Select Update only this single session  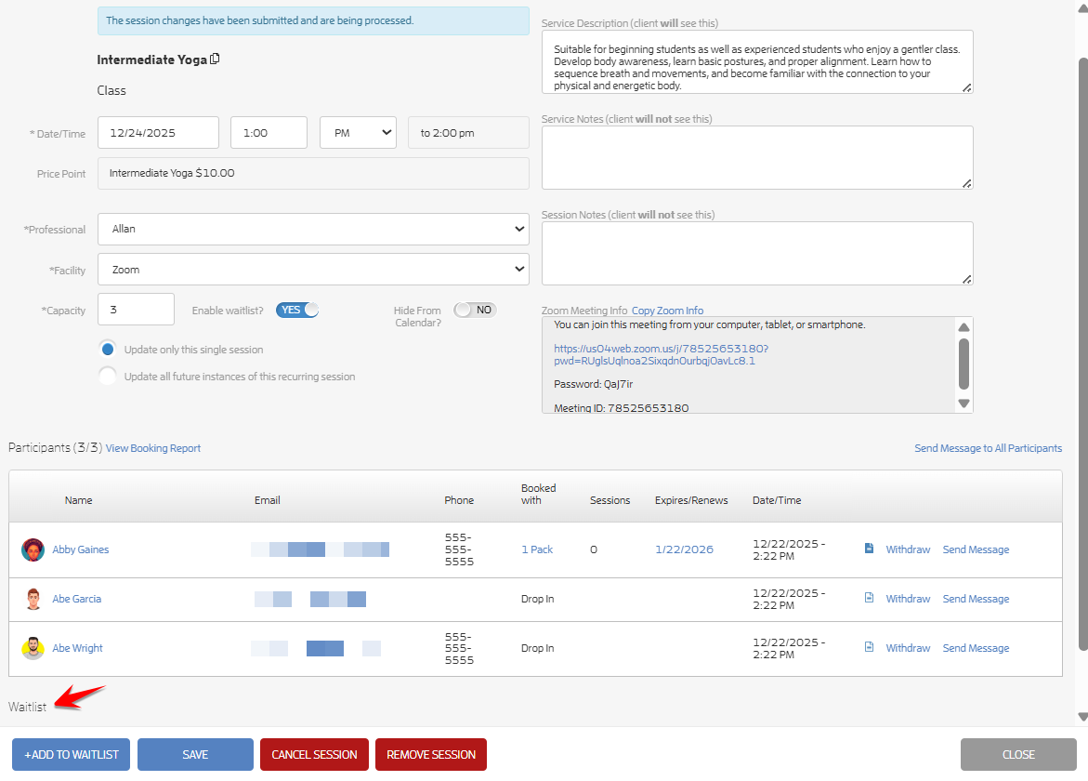[108, 350]
